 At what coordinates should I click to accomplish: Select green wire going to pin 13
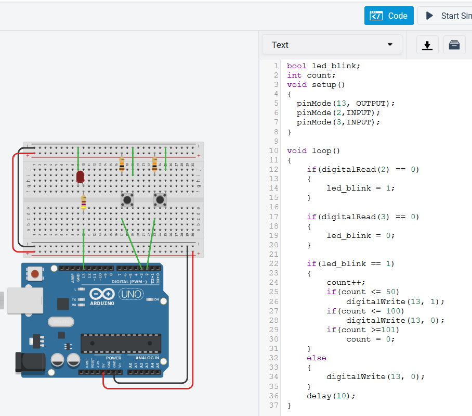[83, 249]
